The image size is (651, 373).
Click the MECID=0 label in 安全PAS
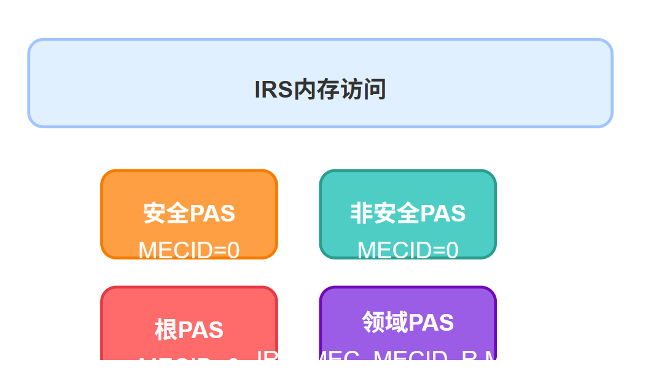[189, 249]
